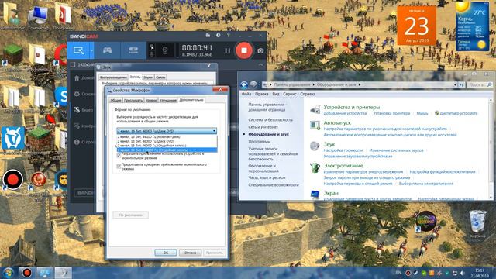Image resolution: width=496 pixels, height=279 pixels.
Task: Open Правка menu in Control Panel
Action: (262, 94)
